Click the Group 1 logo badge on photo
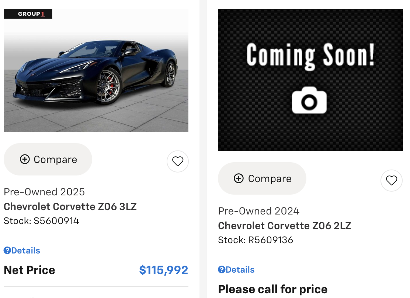This screenshot has width=410, height=298. 28,14
